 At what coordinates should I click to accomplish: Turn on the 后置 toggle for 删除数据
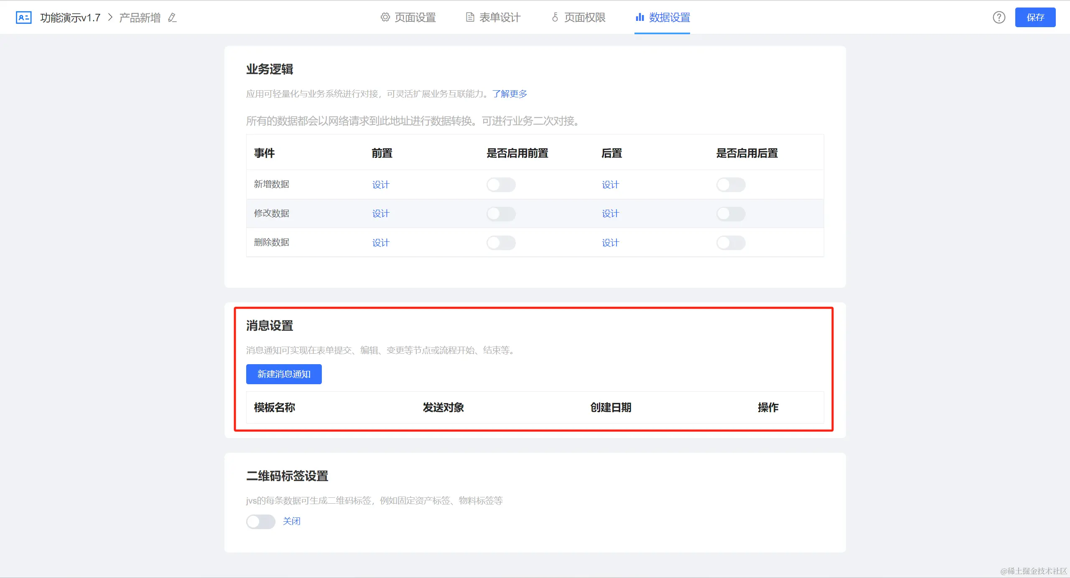click(731, 243)
